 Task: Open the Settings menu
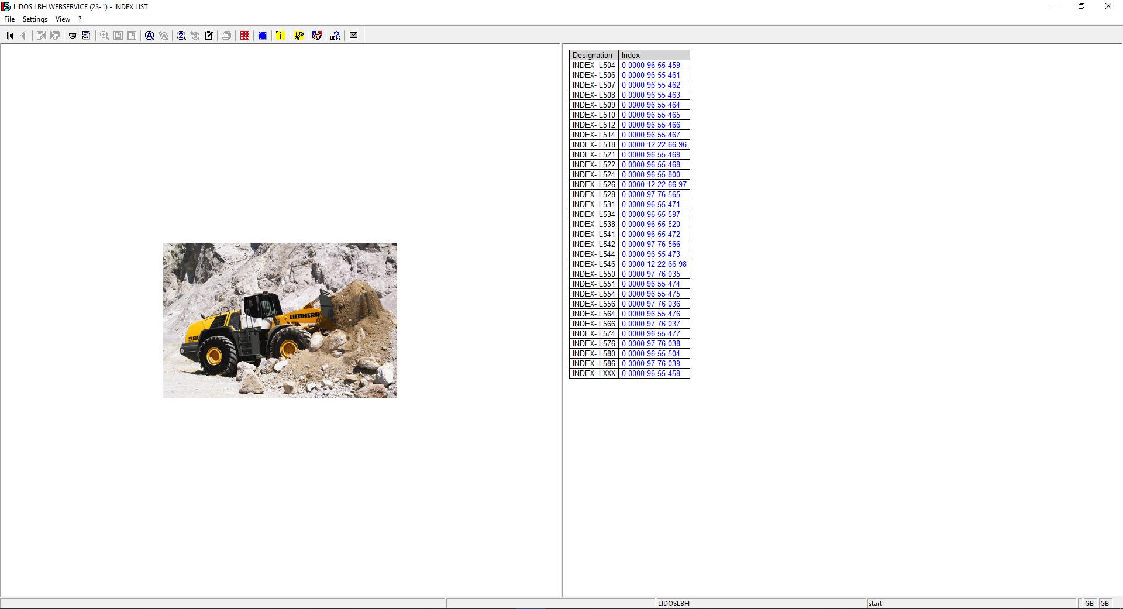35,19
